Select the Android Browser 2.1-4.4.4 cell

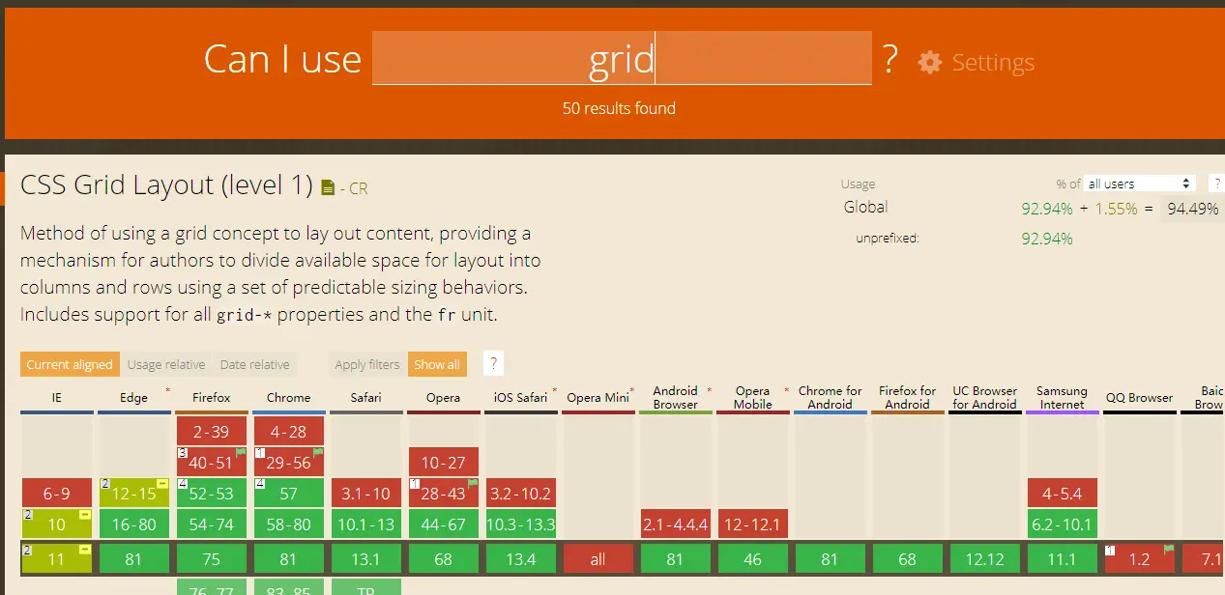[x=676, y=524]
